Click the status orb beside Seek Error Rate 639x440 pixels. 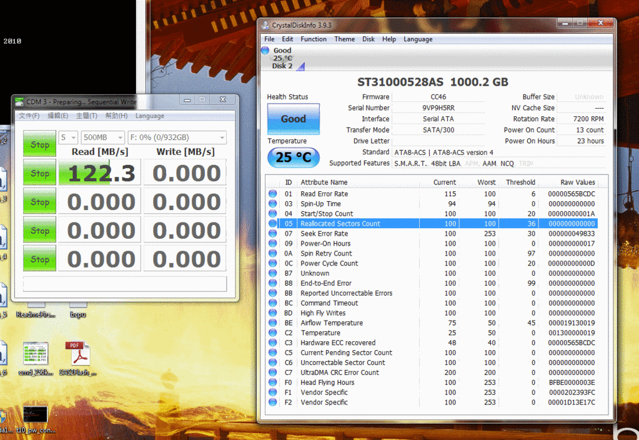click(x=272, y=234)
